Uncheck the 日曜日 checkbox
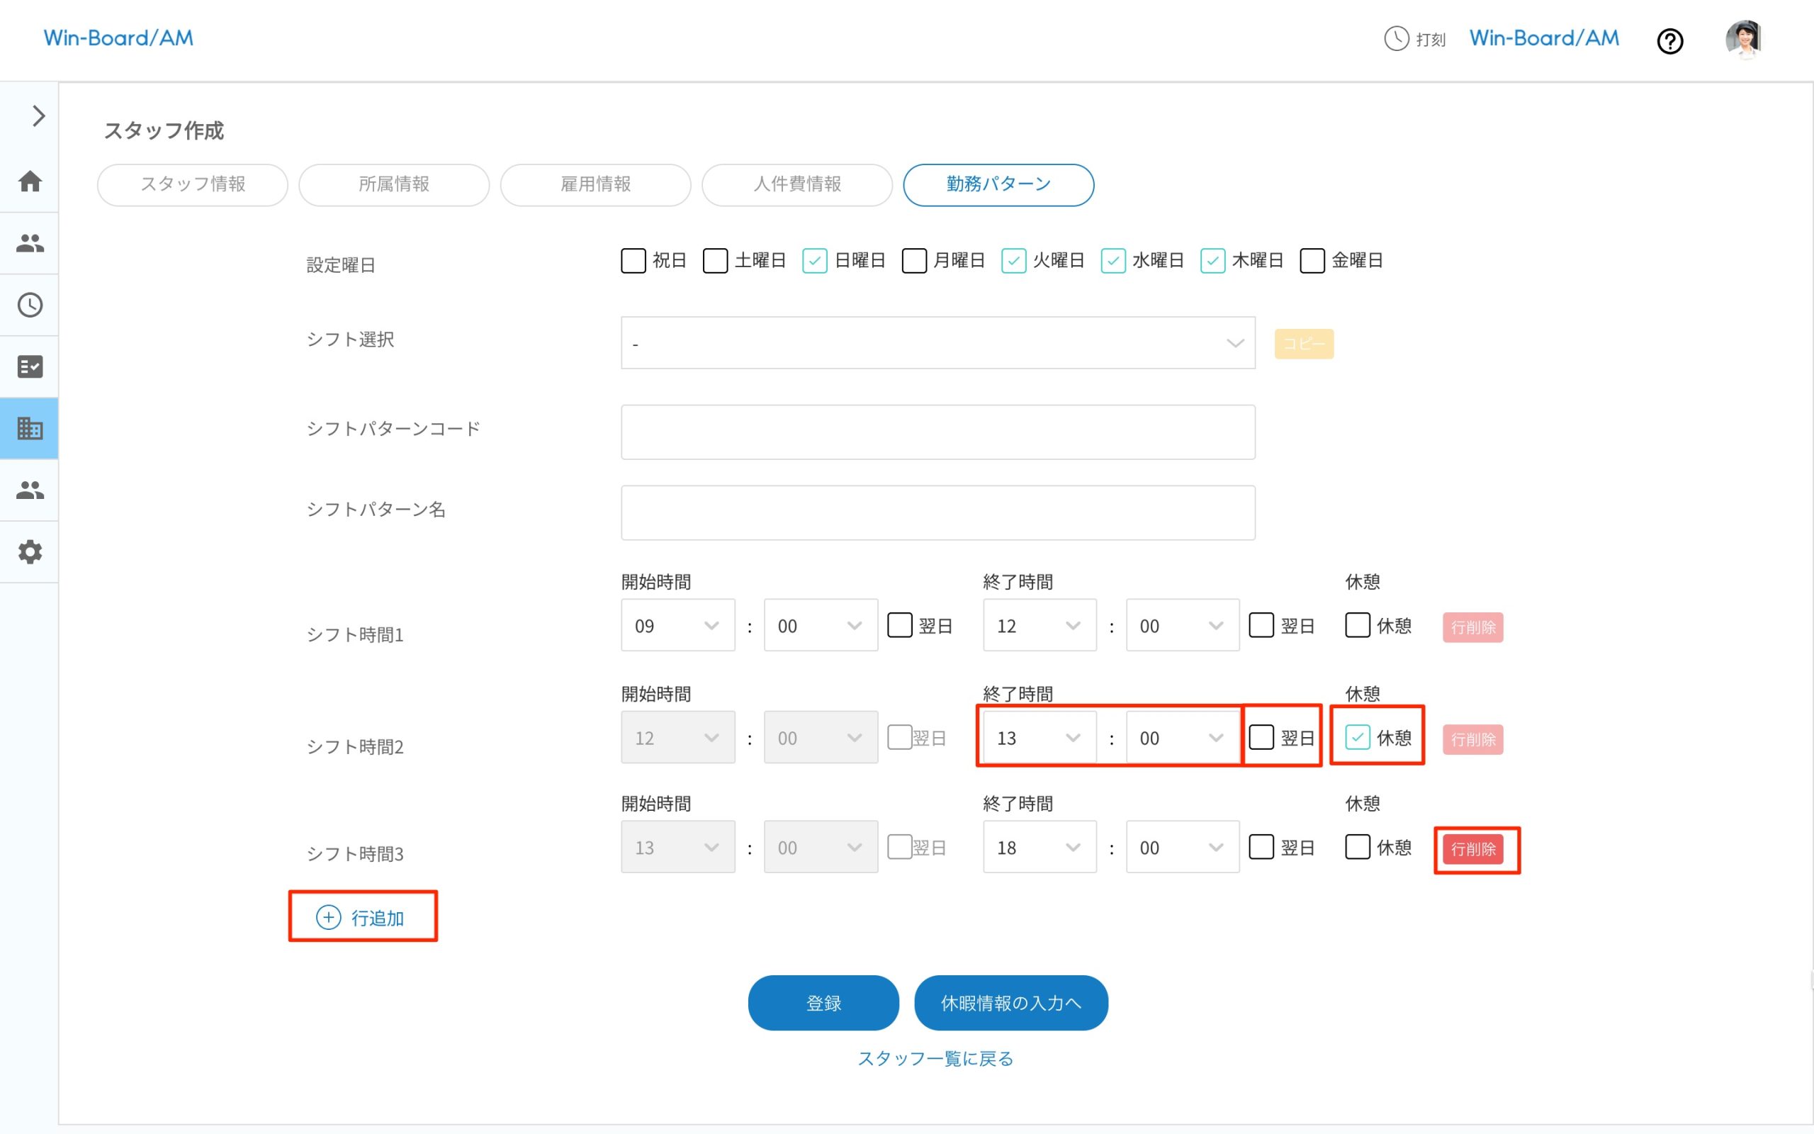This screenshot has width=1814, height=1134. [814, 261]
